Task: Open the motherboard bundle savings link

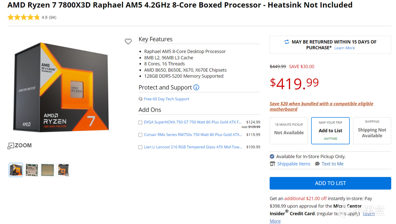Action: [x=321, y=106]
